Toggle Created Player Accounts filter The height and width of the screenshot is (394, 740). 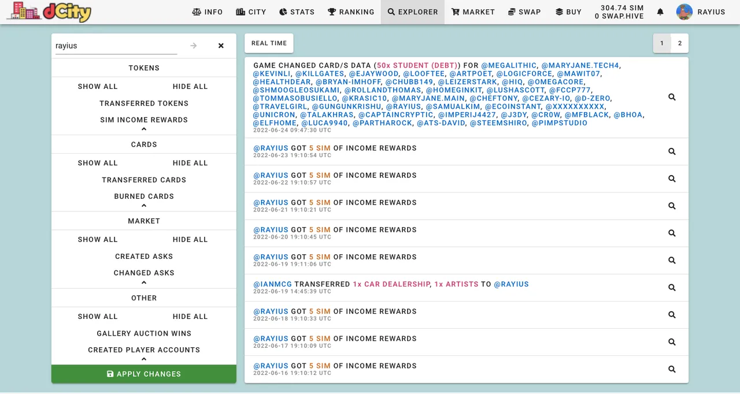144,350
